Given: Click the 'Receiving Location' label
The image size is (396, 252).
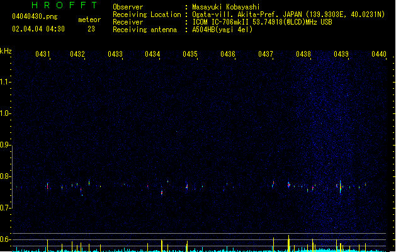Looking at the screenshot, I should pyautogui.click(x=147, y=14).
